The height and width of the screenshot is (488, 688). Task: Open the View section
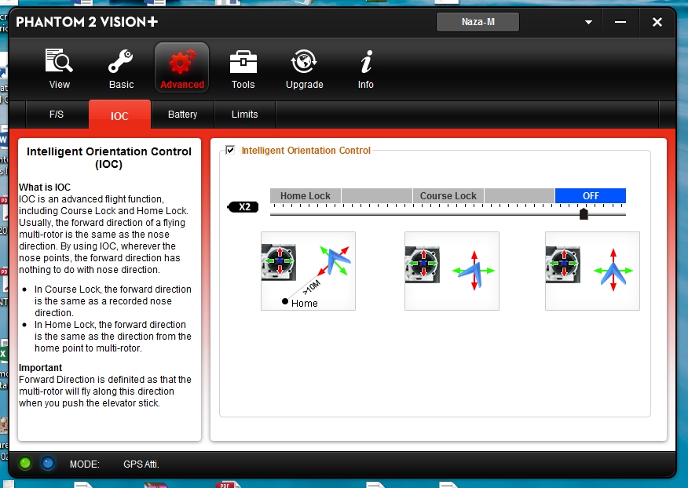pos(59,68)
